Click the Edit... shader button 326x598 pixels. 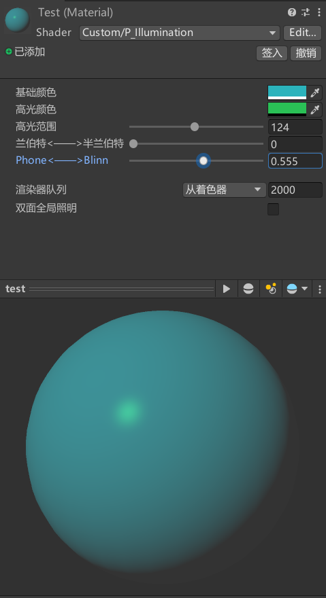point(302,33)
